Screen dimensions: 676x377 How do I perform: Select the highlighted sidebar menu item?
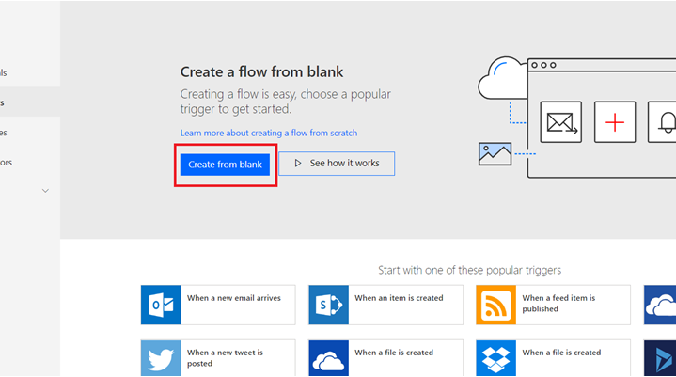[30, 102]
